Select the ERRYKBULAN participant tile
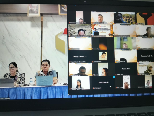Viewport: 154px width, 116px height. (104, 83)
